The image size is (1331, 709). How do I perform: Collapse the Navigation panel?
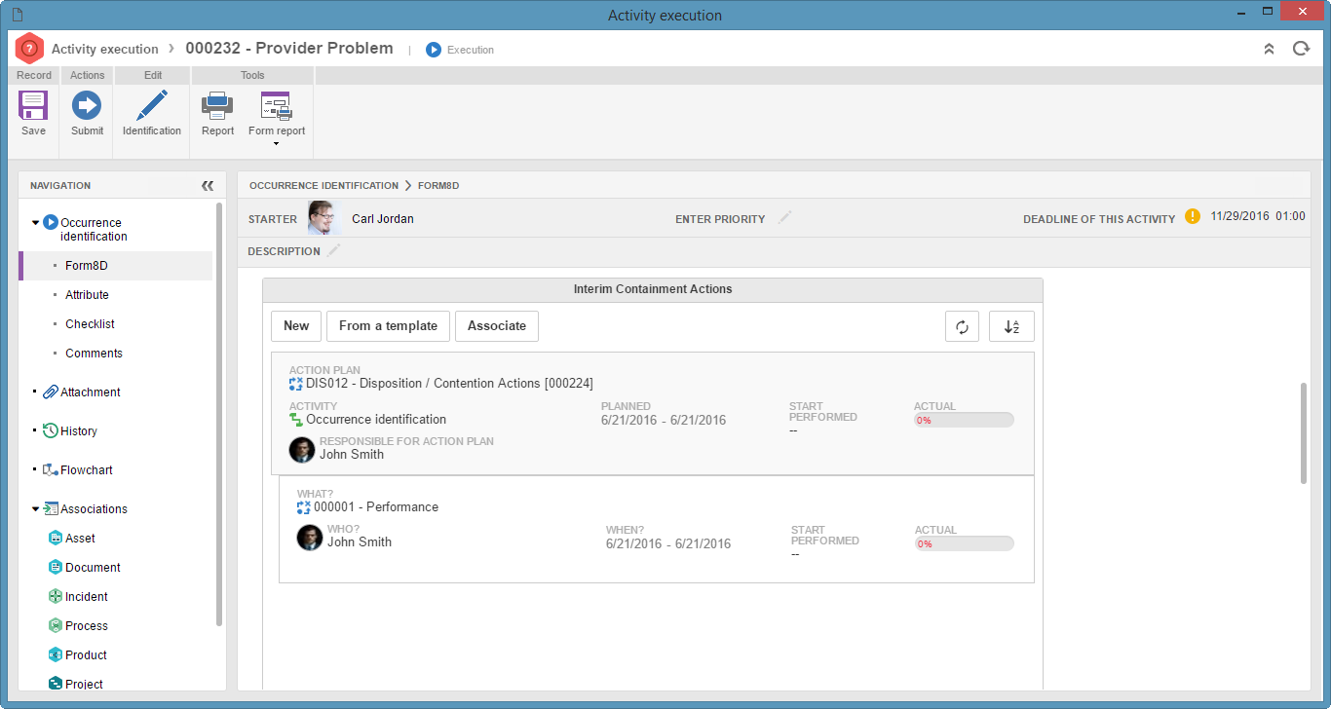pos(208,185)
